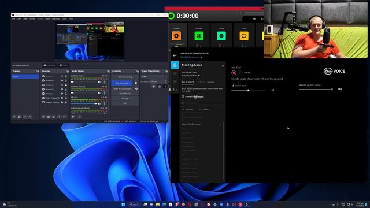Click the lock icon next to Microphone heading
The height and width of the screenshot is (208, 370).
tap(223, 65)
